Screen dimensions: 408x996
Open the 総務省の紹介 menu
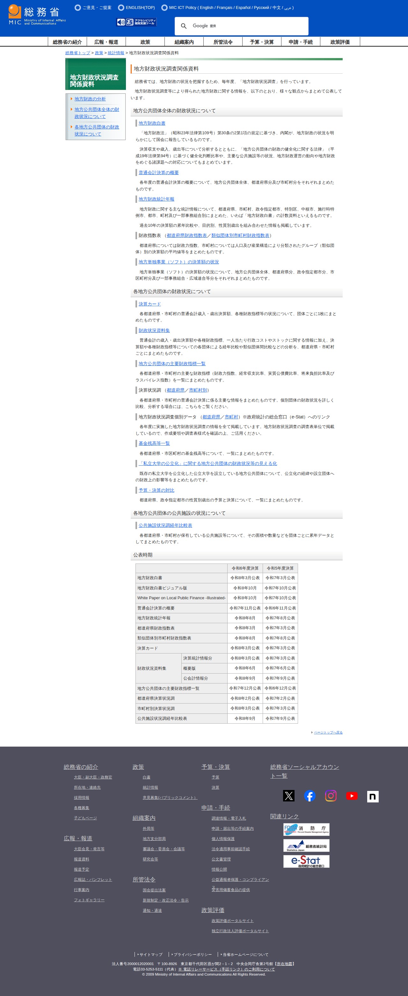tap(67, 42)
